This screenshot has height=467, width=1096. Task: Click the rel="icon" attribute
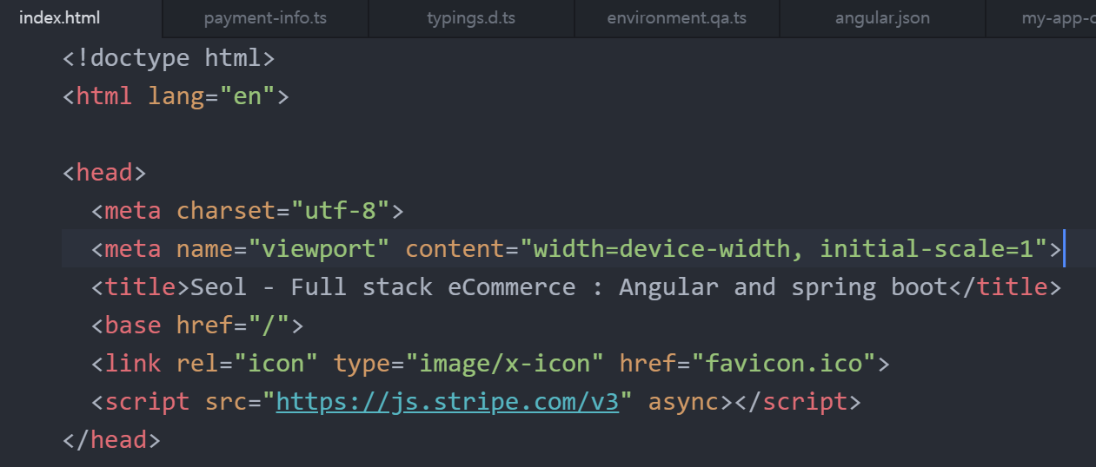point(248,364)
